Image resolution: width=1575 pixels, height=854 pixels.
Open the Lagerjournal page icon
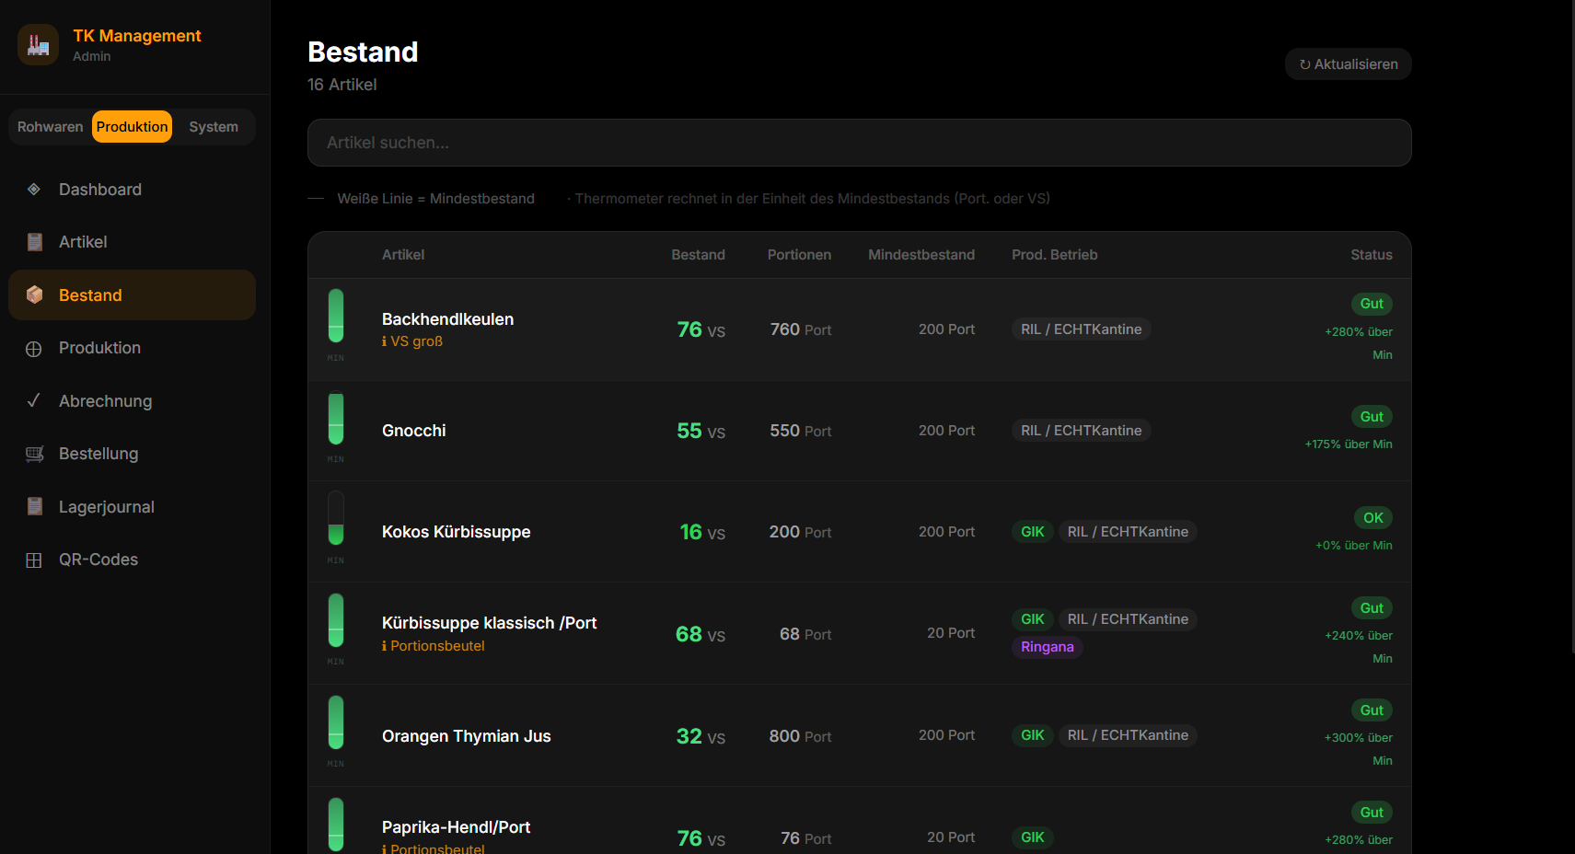(33, 506)
